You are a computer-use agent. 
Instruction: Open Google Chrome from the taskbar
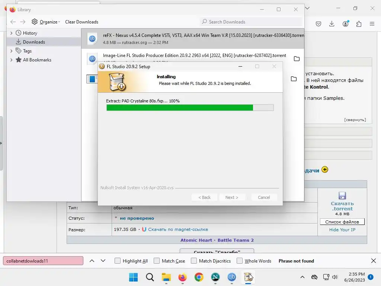tap(199, 277)
